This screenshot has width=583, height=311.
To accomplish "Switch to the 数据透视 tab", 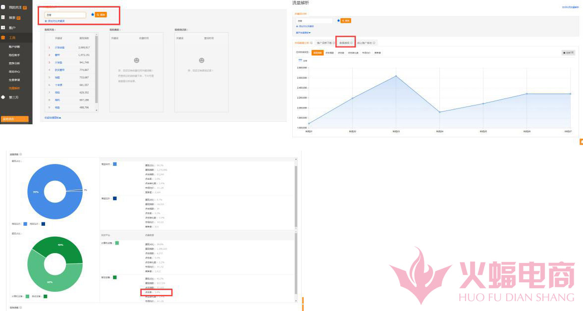I will click(344, 43).
